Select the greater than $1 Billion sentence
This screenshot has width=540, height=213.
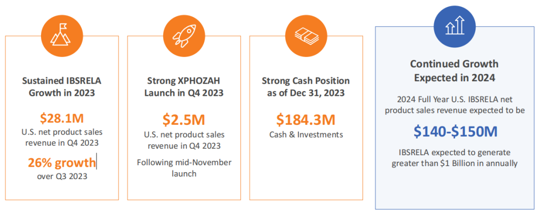click(x=454, y=158)
